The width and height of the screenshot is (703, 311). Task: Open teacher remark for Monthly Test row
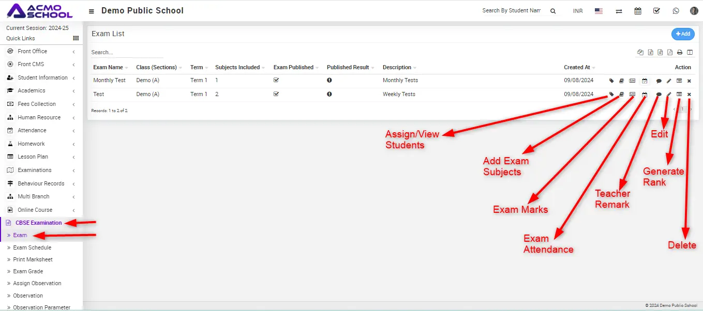coord(659,81)
